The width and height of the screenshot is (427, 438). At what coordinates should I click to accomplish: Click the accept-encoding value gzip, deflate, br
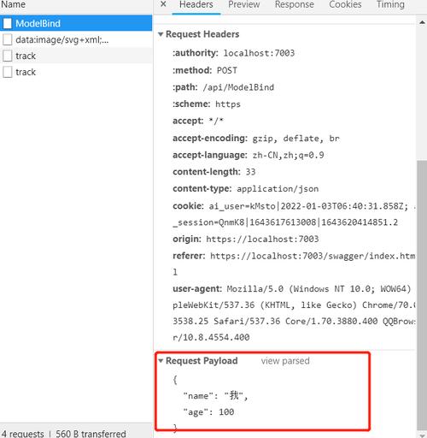[296, 139]
